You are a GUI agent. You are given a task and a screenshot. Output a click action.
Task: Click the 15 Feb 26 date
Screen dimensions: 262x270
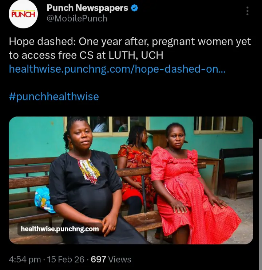point(66,259)
